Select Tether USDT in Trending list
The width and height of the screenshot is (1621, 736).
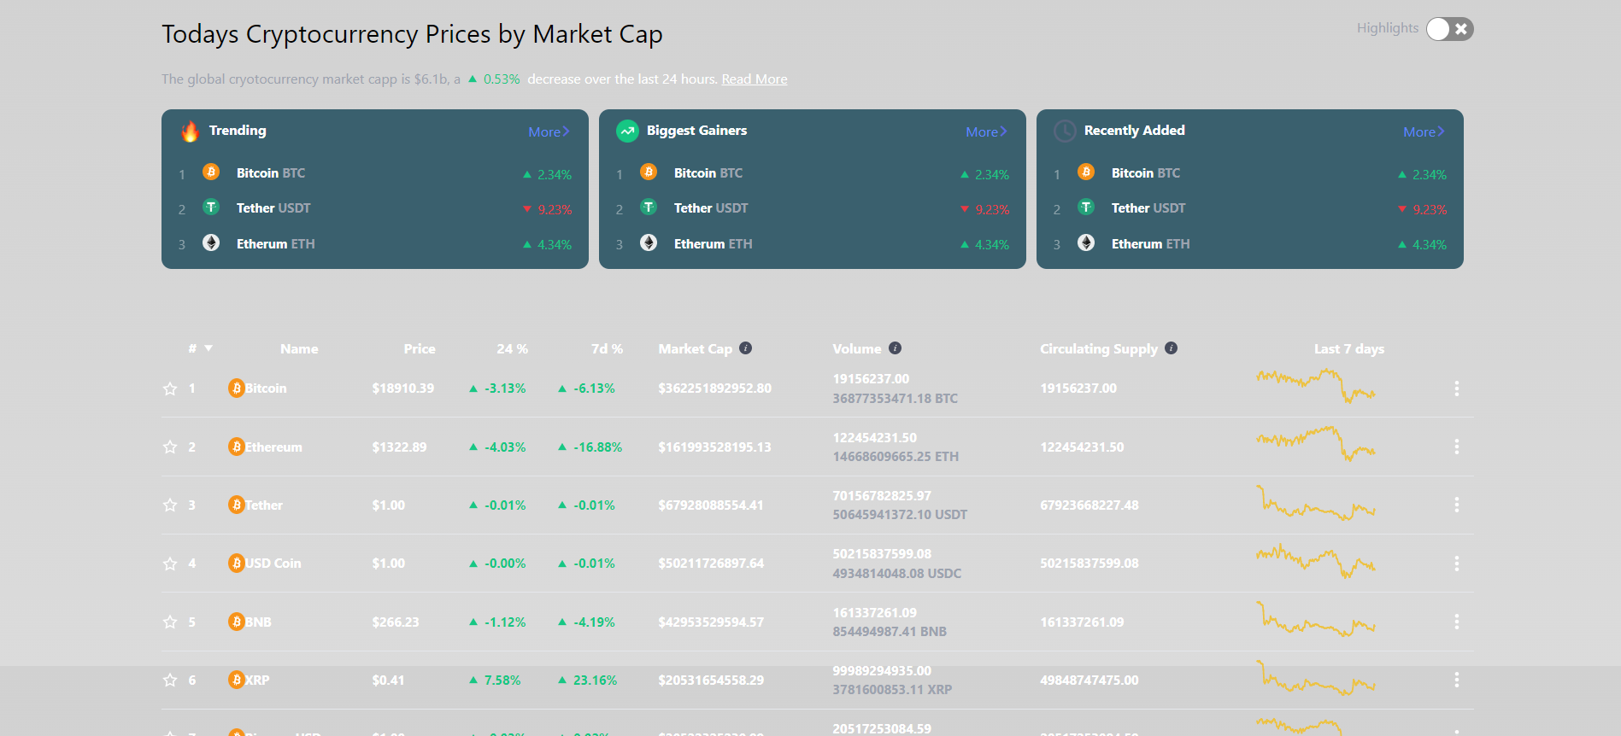[x=273, y=207]
